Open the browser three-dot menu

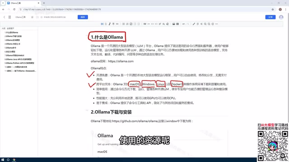(286, 9)
